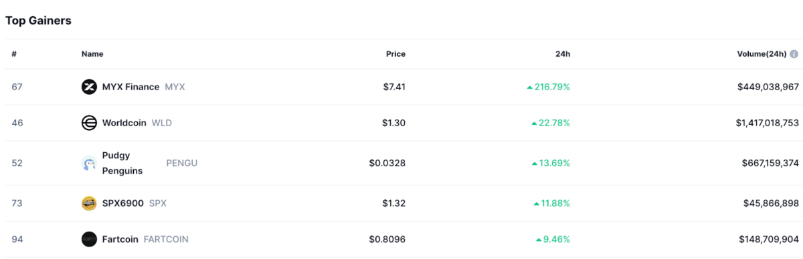Click the green arrow beside 216.79%
The height and width of the screenshot is (259, 803).
click(x=529, y=87)
